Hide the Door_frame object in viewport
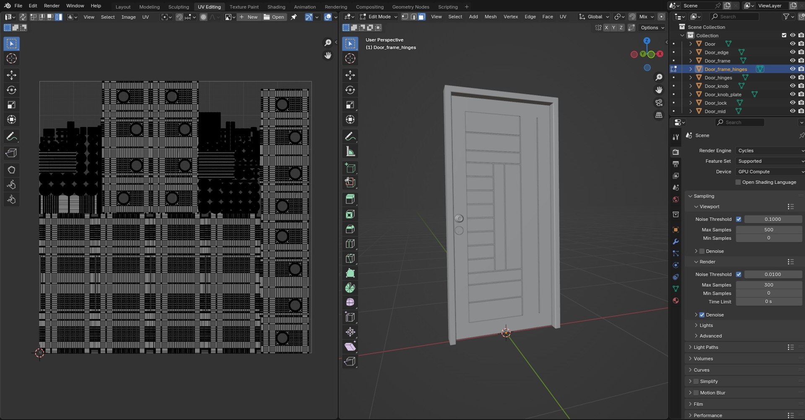This screenshot has width=805, height=420. point(792,61)
